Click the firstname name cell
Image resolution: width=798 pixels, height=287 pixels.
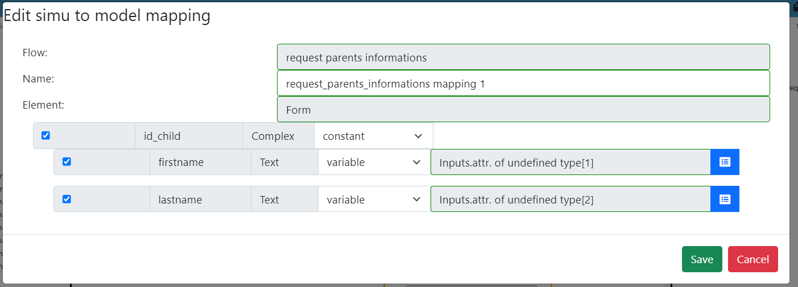pos(200,162)
